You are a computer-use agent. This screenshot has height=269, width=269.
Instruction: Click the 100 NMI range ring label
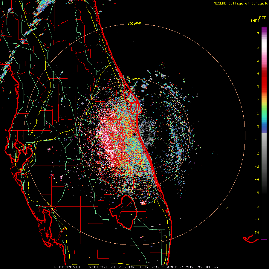click(x=134, y=24)
